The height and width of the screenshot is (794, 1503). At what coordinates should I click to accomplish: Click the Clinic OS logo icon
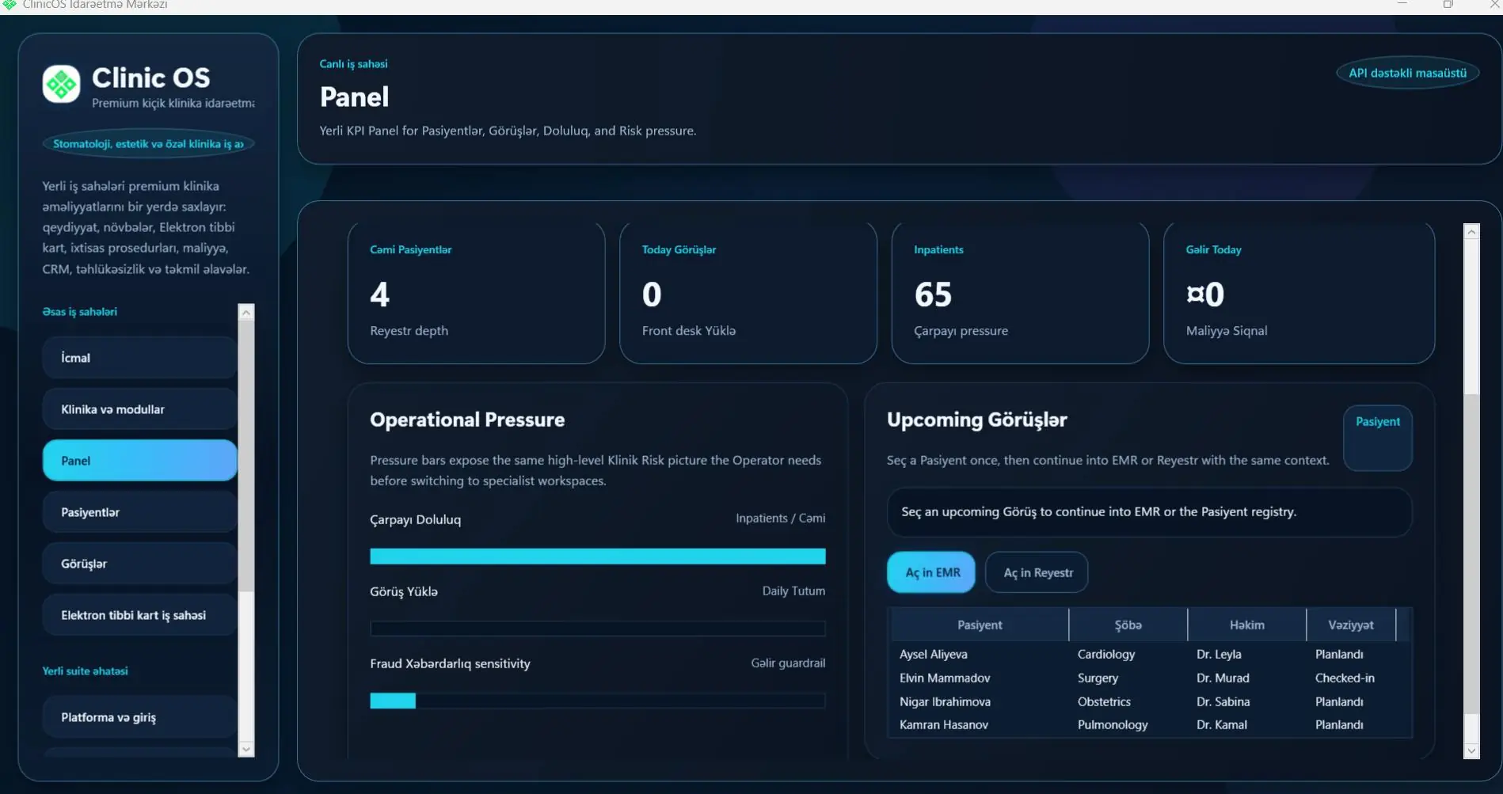61,84
